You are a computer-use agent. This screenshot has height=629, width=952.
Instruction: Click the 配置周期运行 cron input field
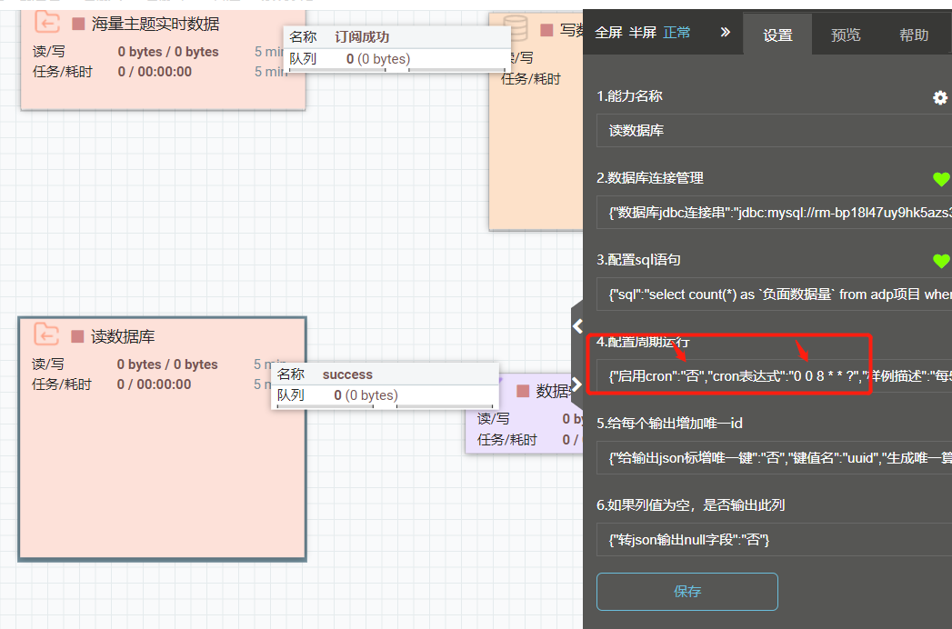click(773, 374)
